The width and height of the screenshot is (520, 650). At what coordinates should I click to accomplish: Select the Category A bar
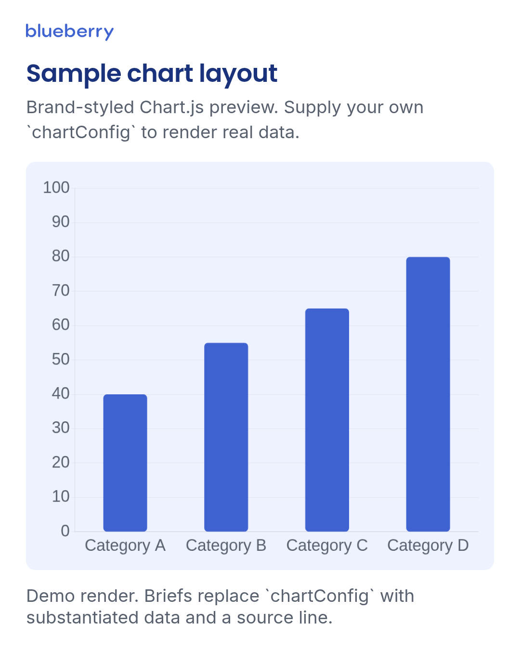(x=125, y=463)
